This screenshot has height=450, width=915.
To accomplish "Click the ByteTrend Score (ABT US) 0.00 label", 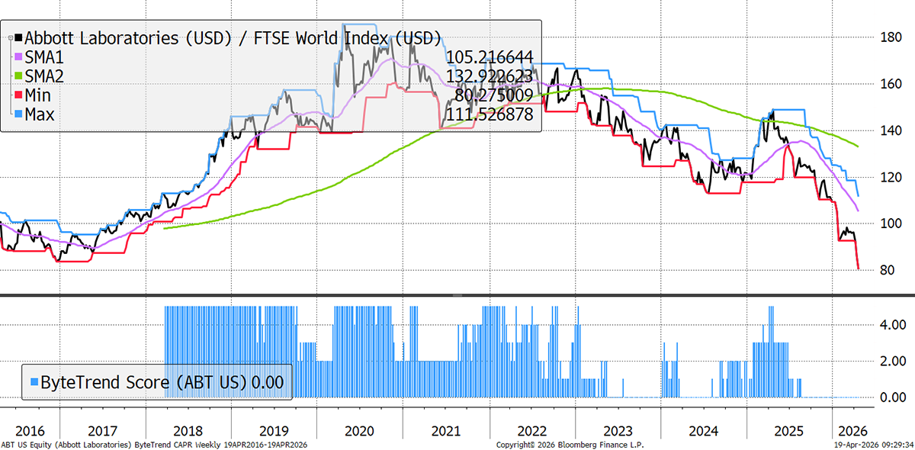I will click(x=162, y=382).
